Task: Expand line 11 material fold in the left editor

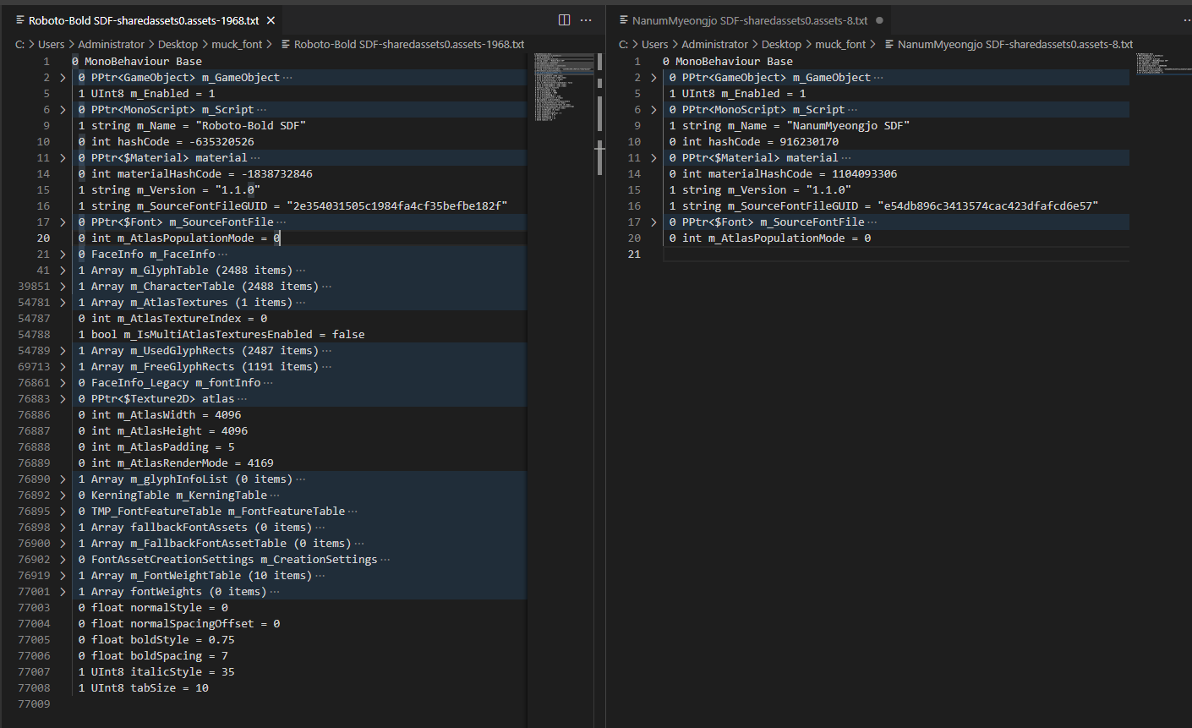Action: pyautogui.click(x=63, y=158)
